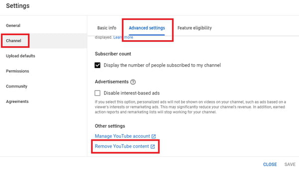Close the Settings dialog with CLOSE
The width and height of the screenshot is (299, 183).
coord(270,165)
